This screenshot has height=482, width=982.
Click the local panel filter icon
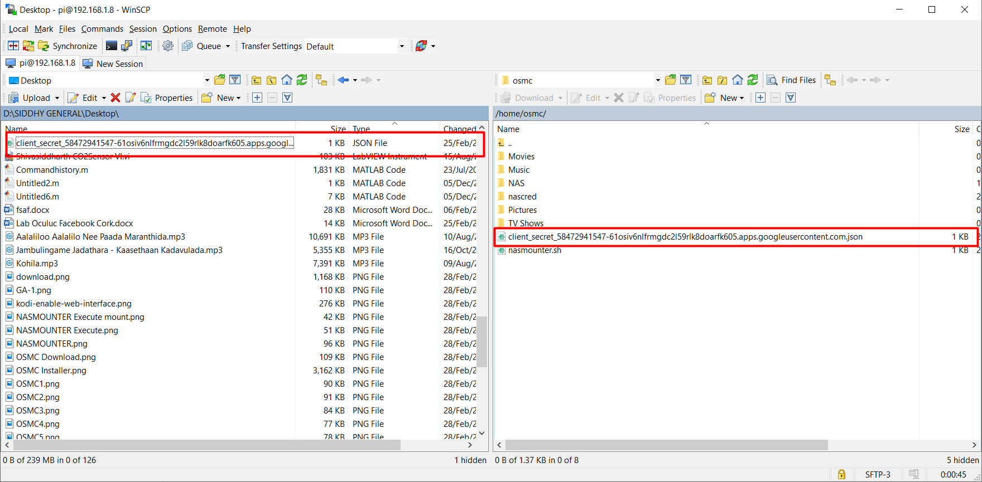point(235,80)
